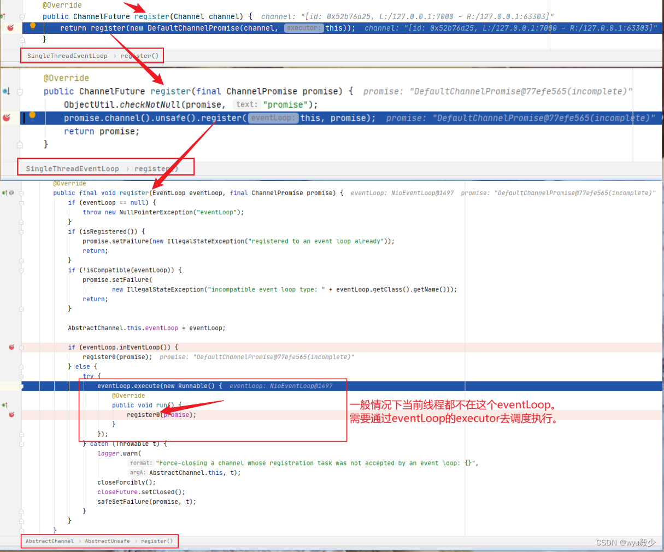The width and height of the screenshot is (664, 552).
Task: Click the SingleThreadEventLoop breadcrumb under the 'return promise;' snippet
Action: (x=72, y=168)
